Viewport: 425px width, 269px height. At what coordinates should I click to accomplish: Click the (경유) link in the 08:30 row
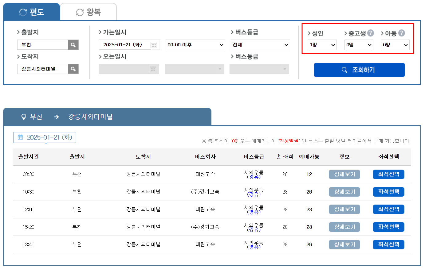click(254, 177)
